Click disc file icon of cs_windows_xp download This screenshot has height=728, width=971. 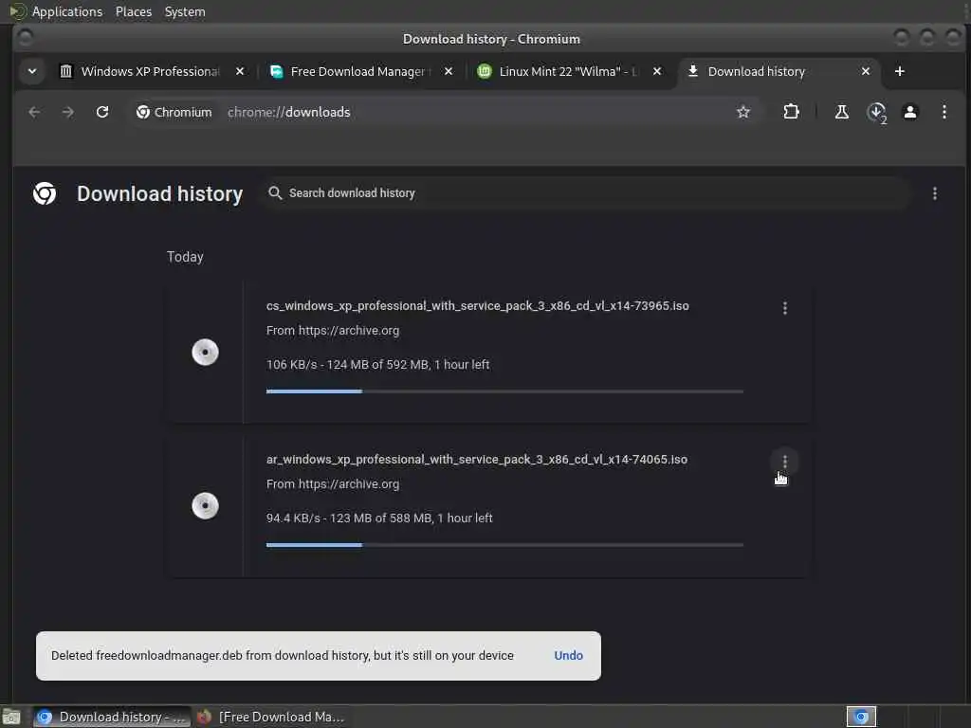click(205, 353)
